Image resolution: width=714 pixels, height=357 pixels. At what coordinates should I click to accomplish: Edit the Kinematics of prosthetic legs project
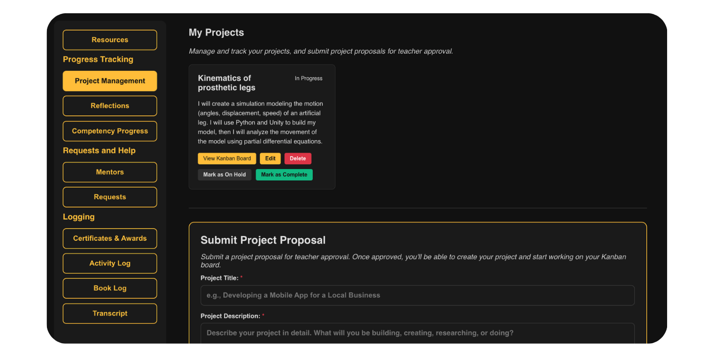(270, 158)
